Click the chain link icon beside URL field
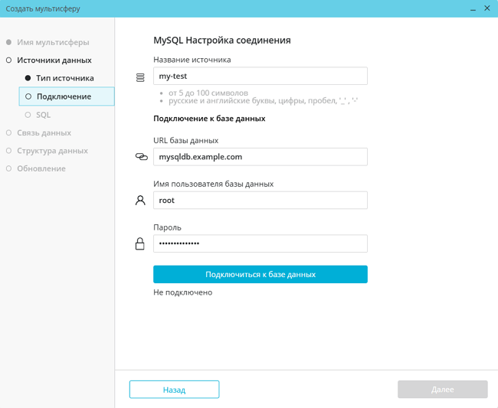This screenshot has height=408, width=498. (141, 157)
